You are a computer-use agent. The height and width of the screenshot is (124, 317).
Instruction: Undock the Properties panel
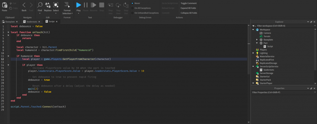pos(311,88)
